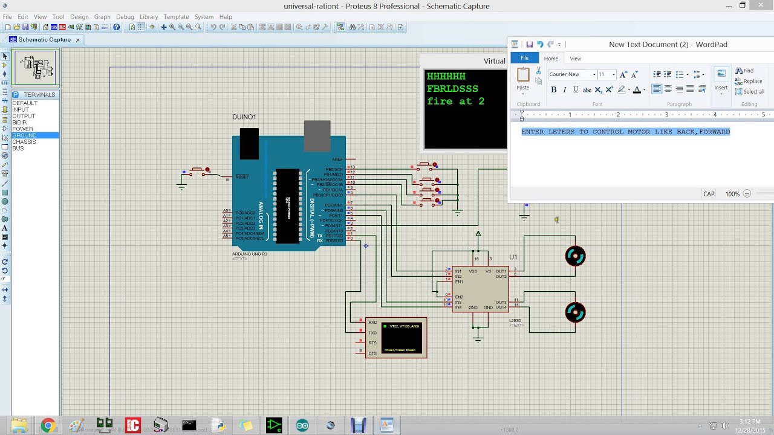This screenshot has width=774, height=435.
Task: Switch to the View tab in WordPad
Action: click(x=575, y=59)
